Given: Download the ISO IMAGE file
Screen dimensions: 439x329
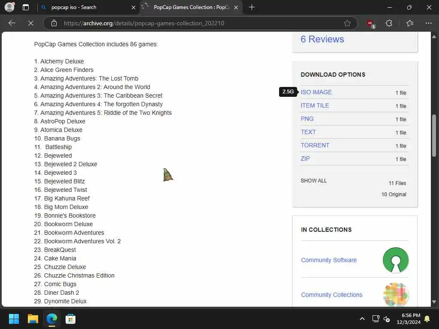Looking at the screenshot, I should click(316, 92).
